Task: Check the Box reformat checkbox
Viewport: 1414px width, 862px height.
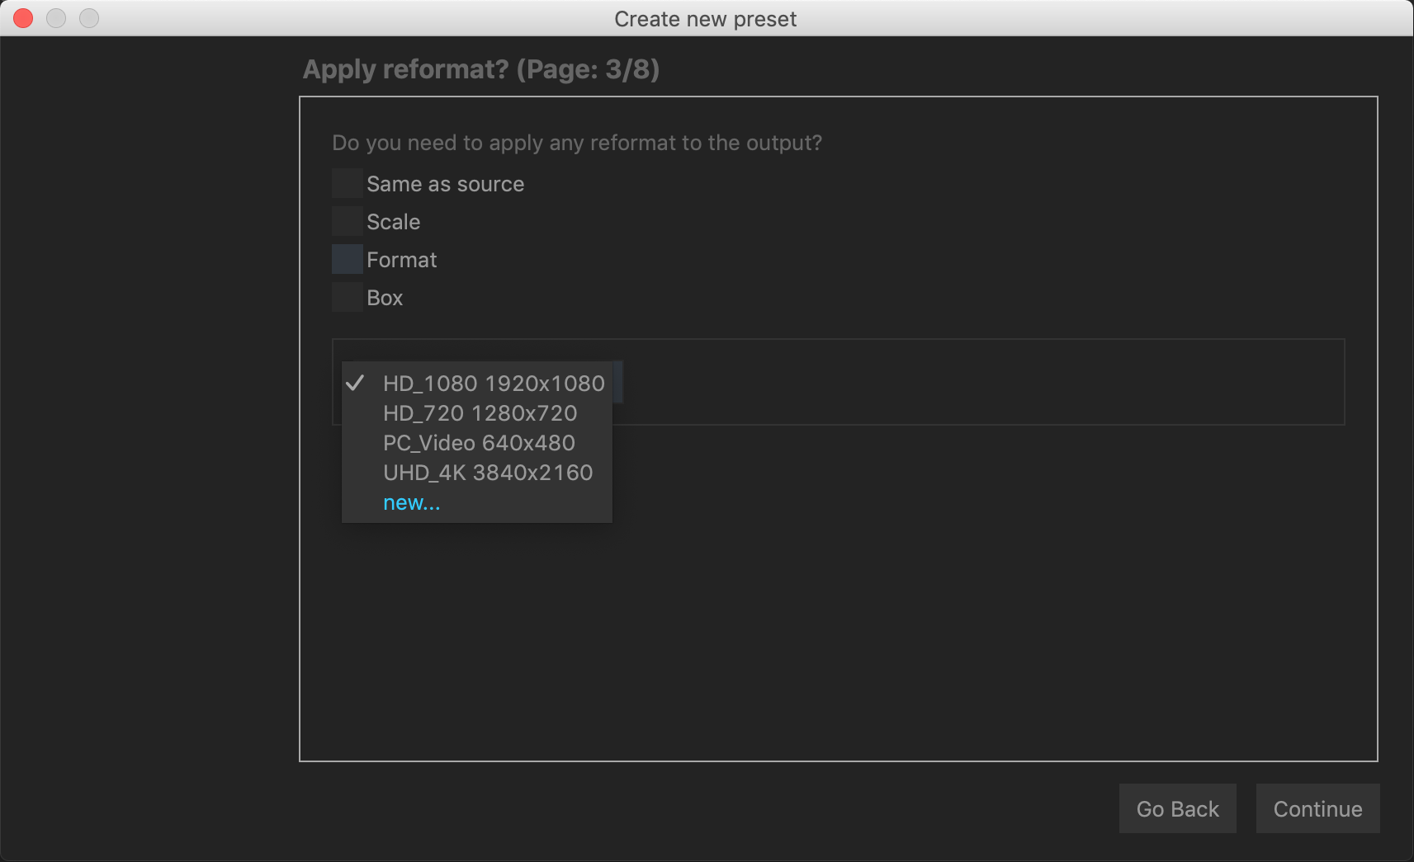Action: coord(347,297)
